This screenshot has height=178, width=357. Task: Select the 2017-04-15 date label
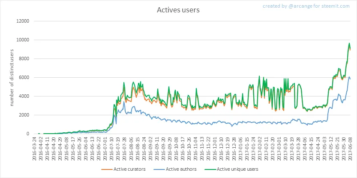pos(312,149)
